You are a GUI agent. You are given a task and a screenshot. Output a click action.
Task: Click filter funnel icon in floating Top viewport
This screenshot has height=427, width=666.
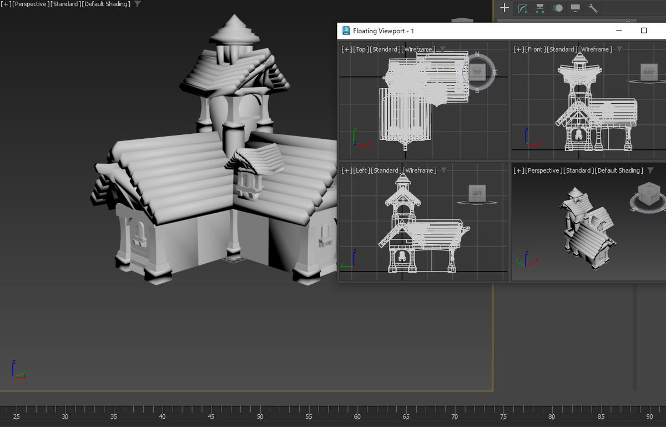tap(443, 49)
